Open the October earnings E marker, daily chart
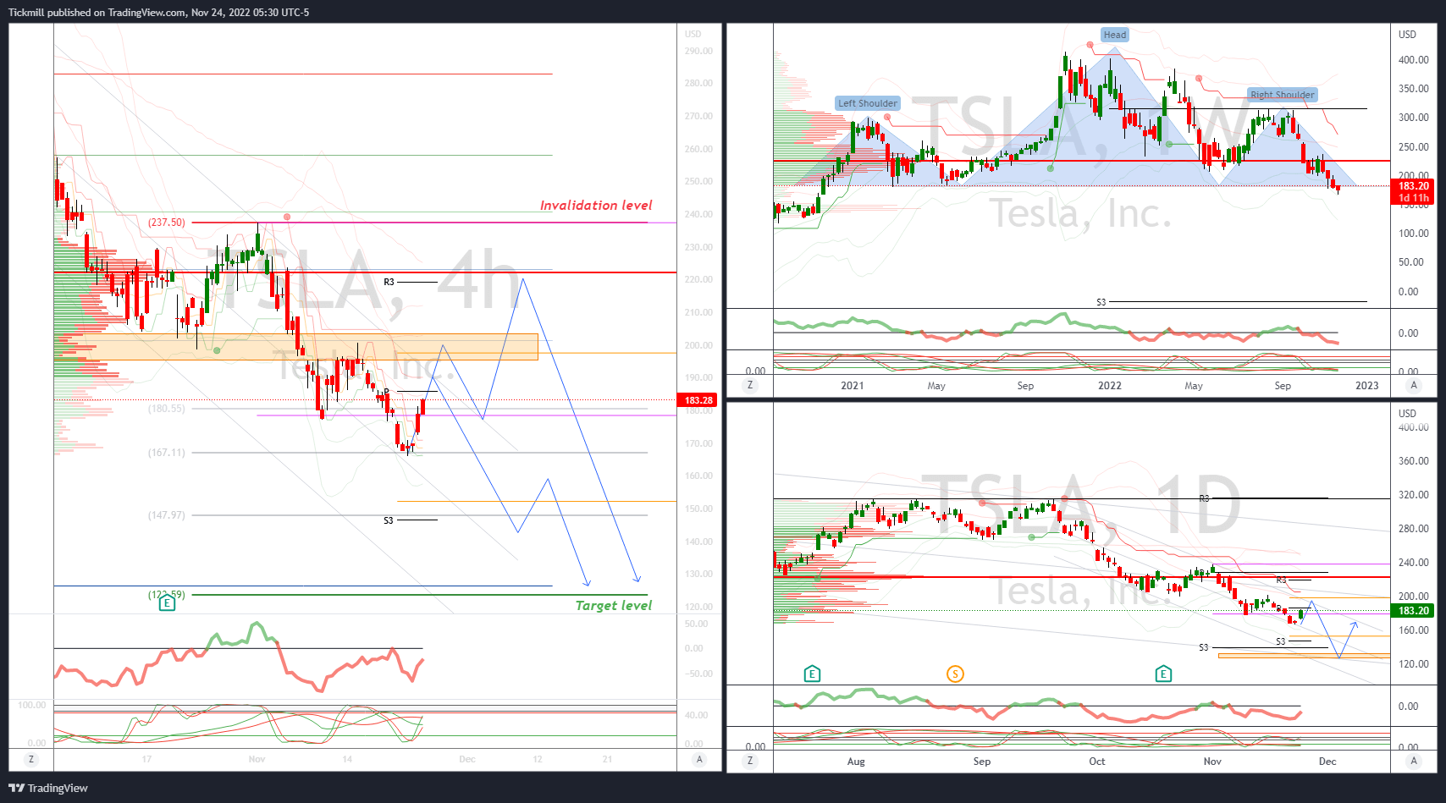Viewport: 1446px width, 803px height. click(1163, 674)
